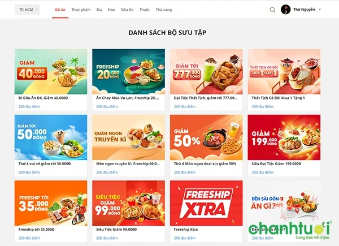The height and width of the screenshot is (246, 339).
Task: Open the Hoa tab
Action: tap(111, 10)
